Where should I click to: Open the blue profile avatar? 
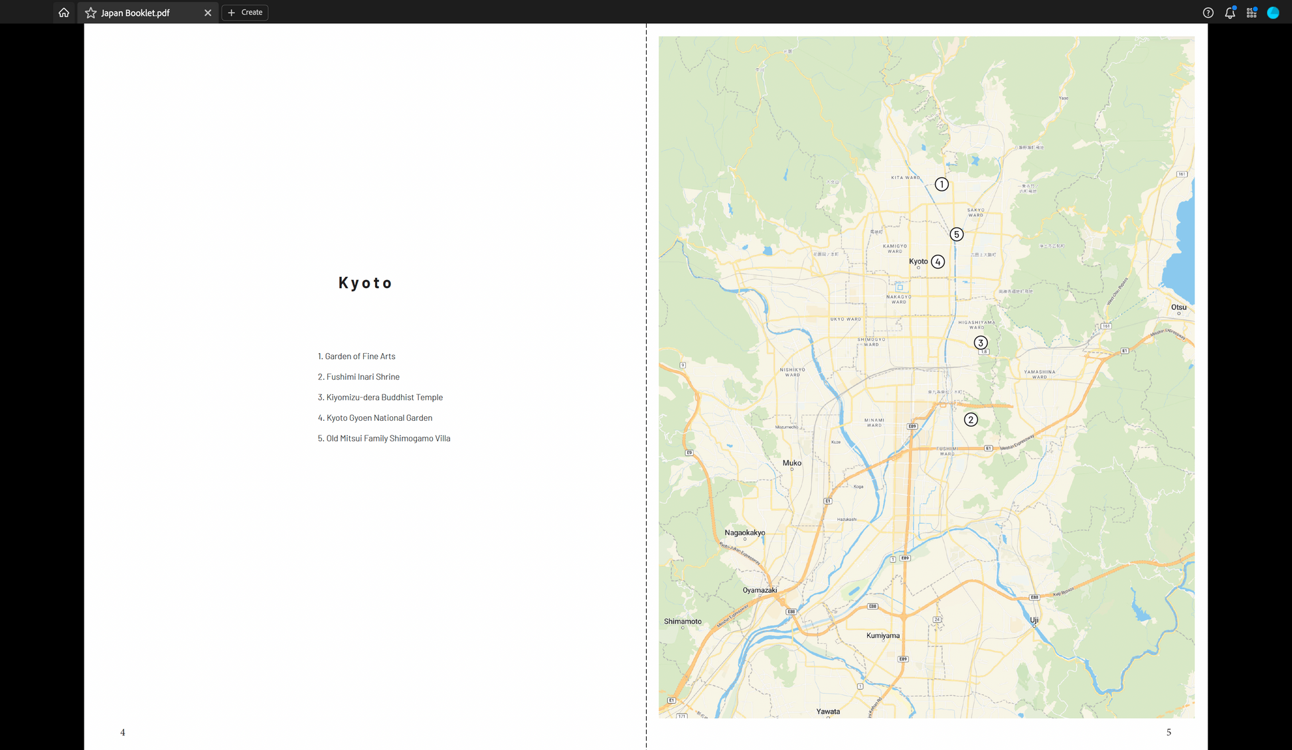pos(1273,13)
